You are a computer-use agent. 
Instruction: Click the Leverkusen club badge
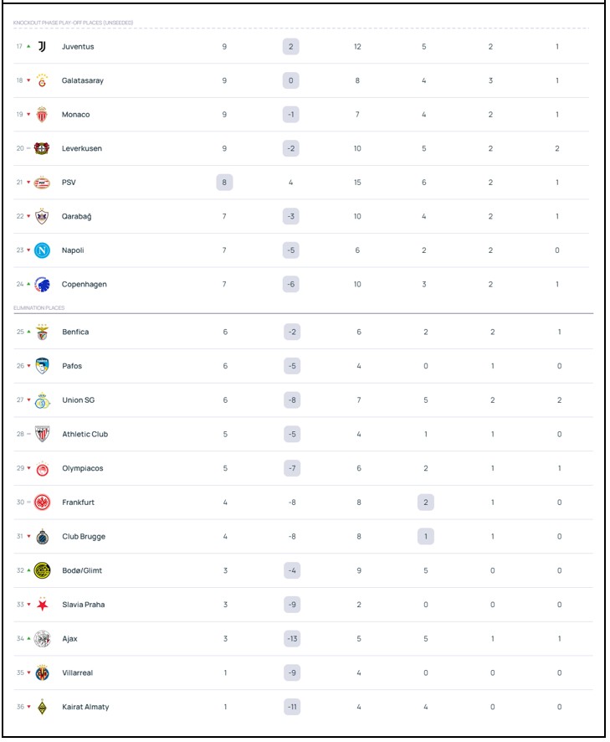tap(42, 149)
